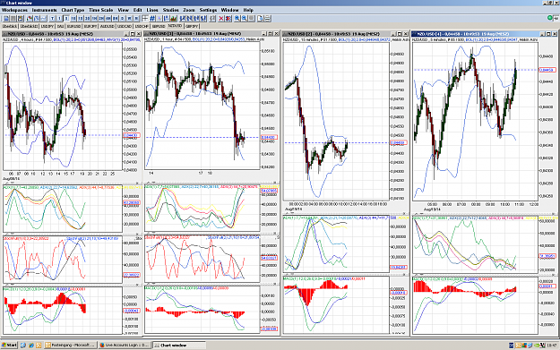Viewport: 560px width, 350px height.
Task: Switch to the GBPJPY workspace tab
Action: (192, 26)
